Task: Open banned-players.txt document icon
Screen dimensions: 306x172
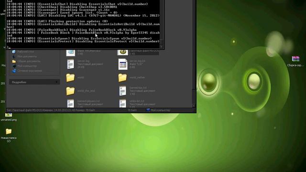Action: click(x=70, y=103)
